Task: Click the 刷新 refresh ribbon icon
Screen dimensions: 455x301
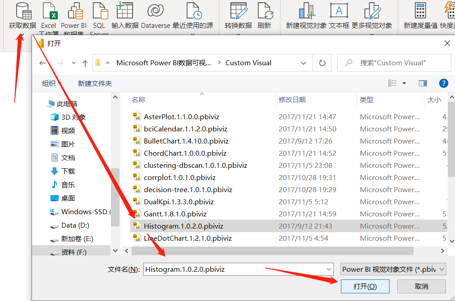Action: click(265, 11)
